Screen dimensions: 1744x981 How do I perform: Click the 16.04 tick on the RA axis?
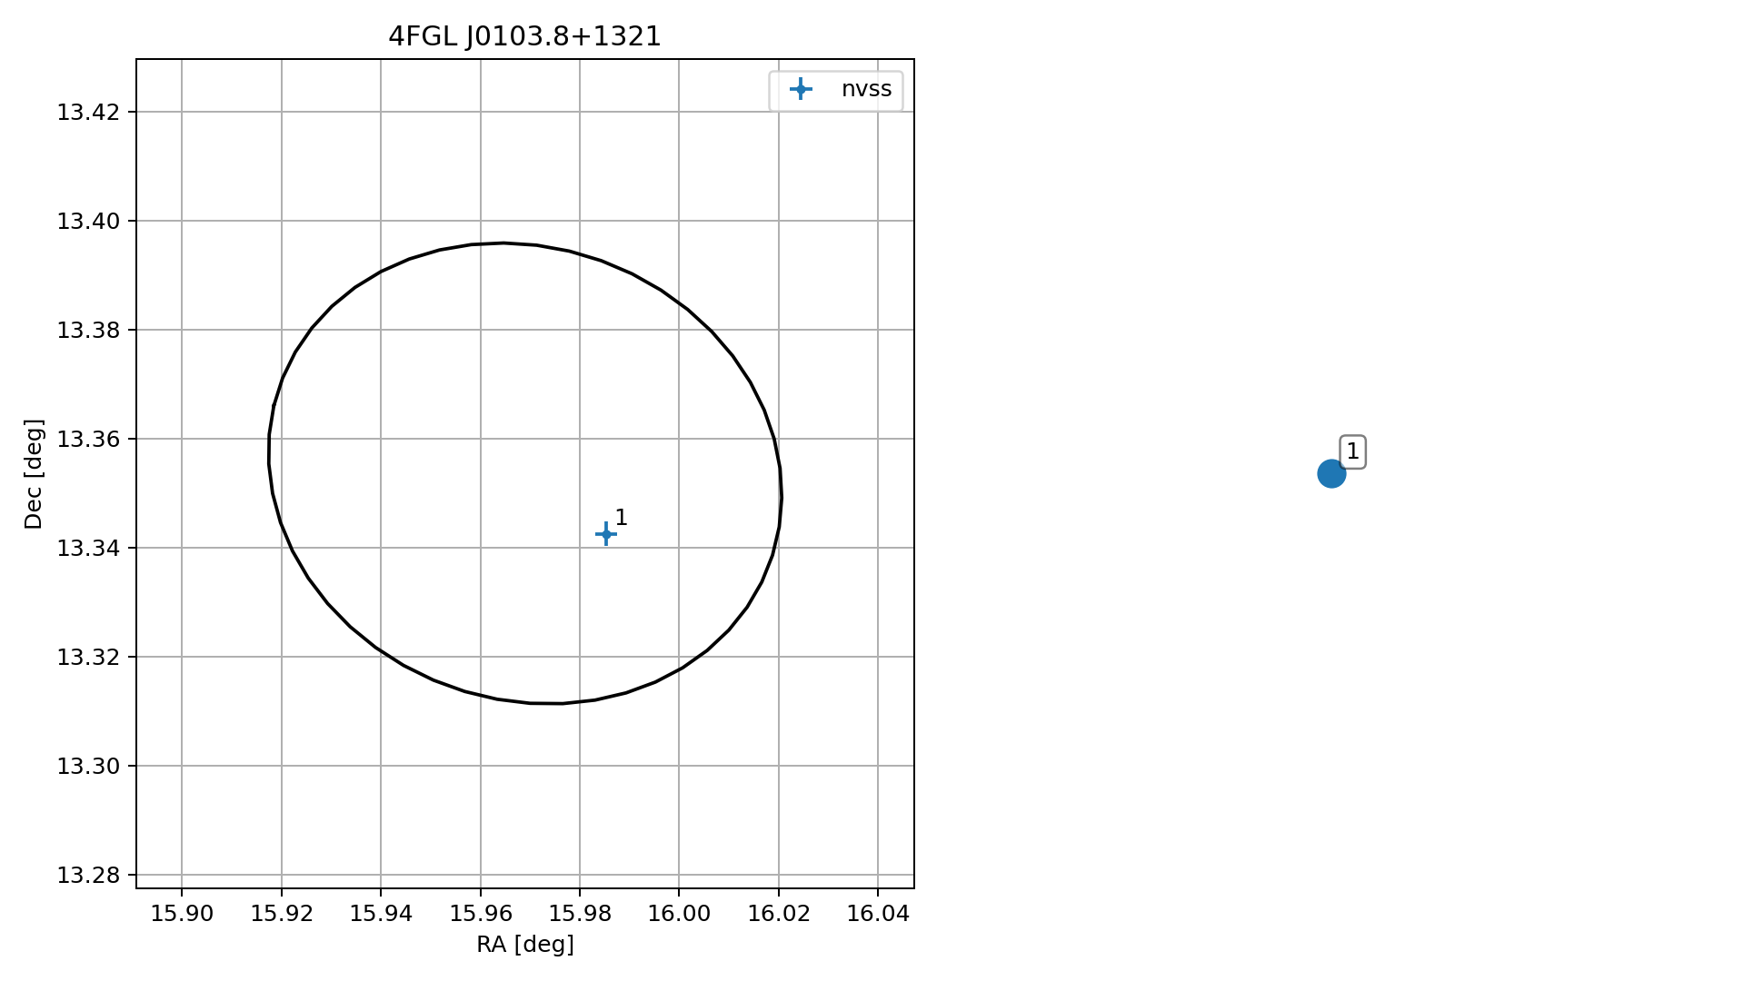[878, 914]
